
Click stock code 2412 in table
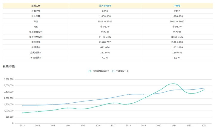point(177,11)
